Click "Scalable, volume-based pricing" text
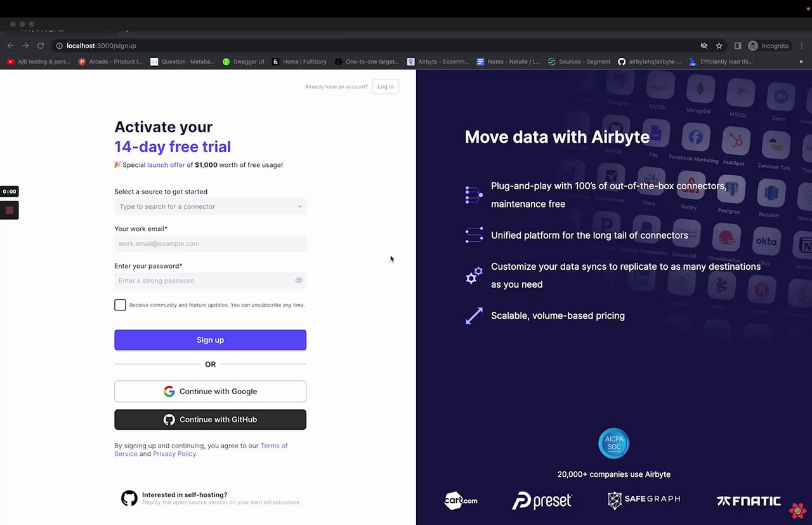The width and height of the screenshot is (812, 525). click(x=558, y=316)
